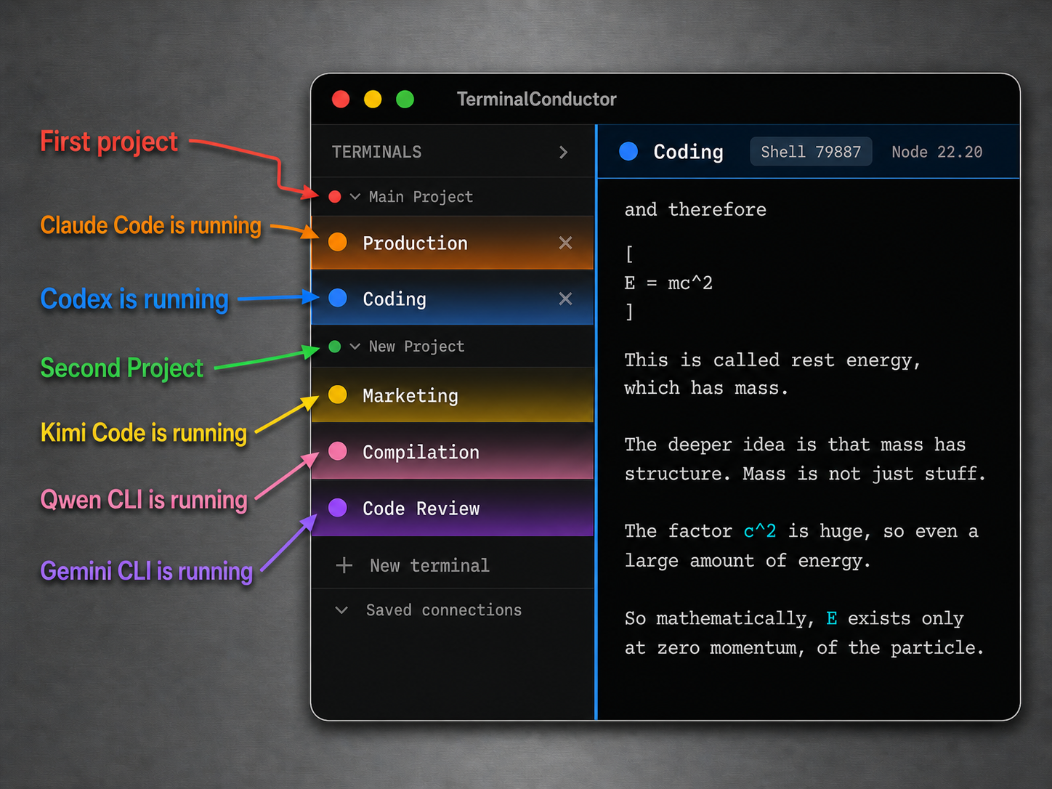Click the green dot next to New Project
This screenshot has width=1052, height=789.
pos(335,347)
